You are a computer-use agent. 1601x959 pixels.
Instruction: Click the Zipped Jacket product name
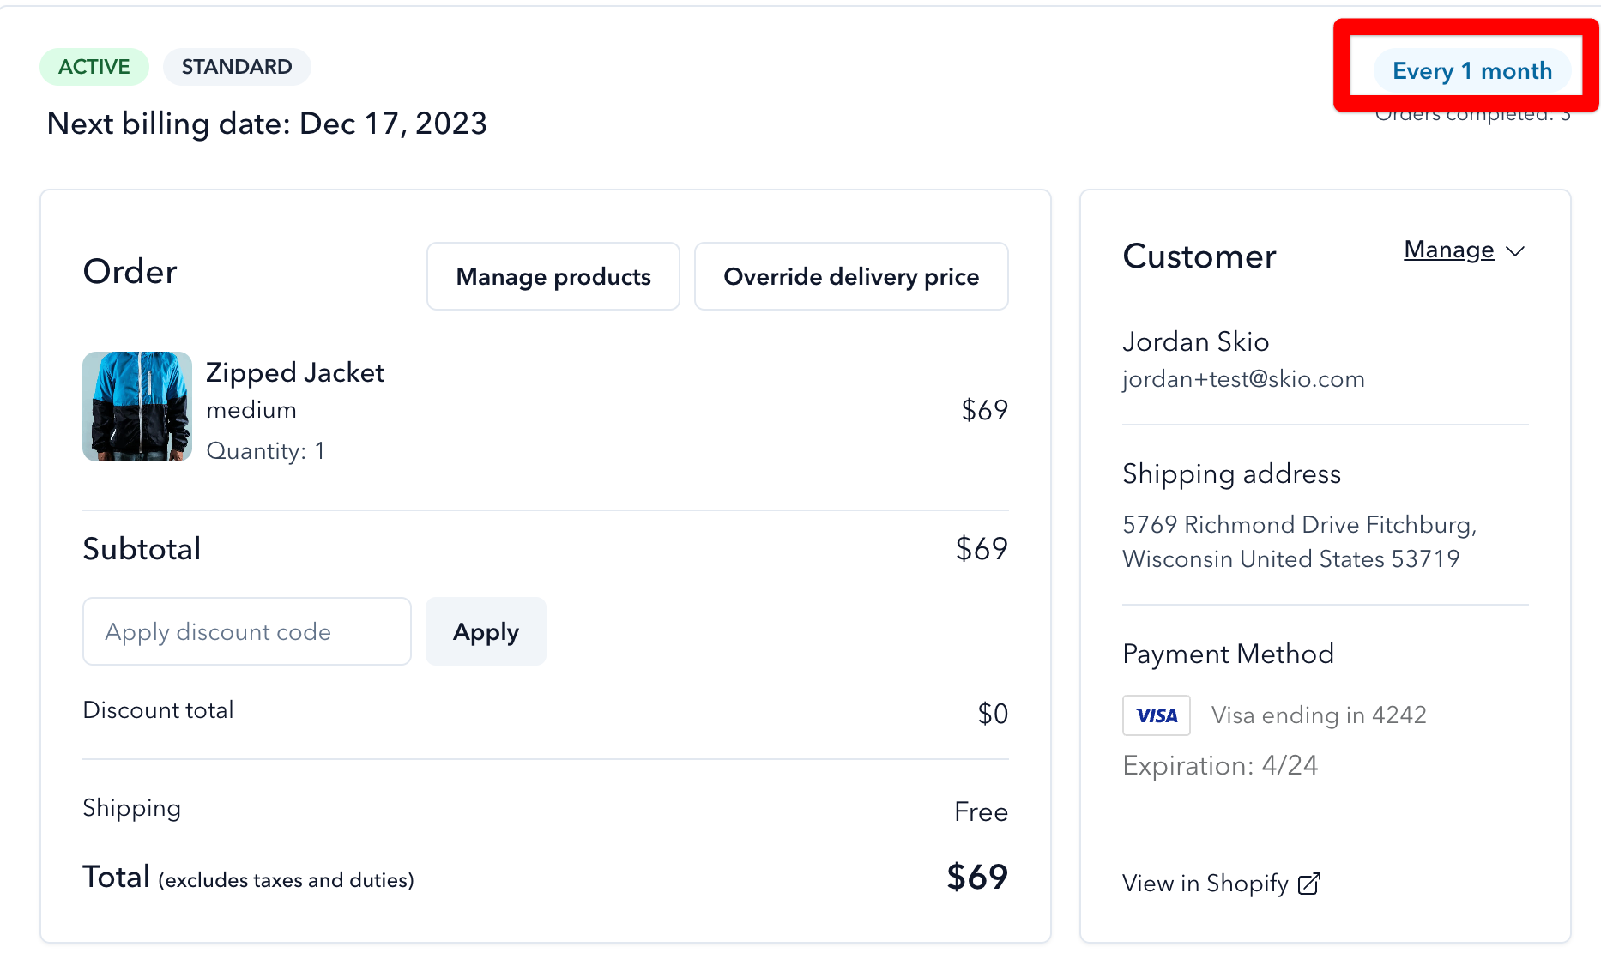(295, 373)
